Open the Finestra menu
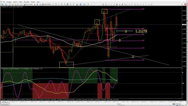 [x=33, y=2]
